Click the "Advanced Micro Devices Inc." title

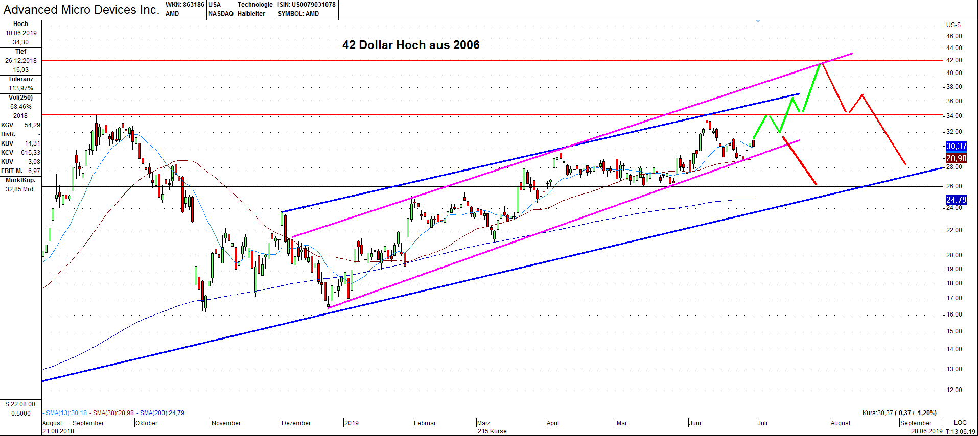[x=81, y=10]
